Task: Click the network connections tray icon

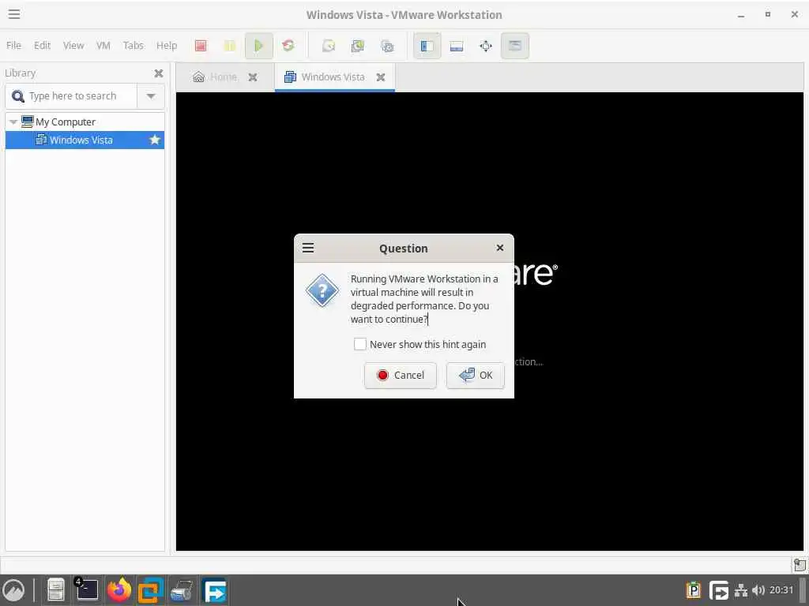Action: pyautogui.click(x=741, y=590)
